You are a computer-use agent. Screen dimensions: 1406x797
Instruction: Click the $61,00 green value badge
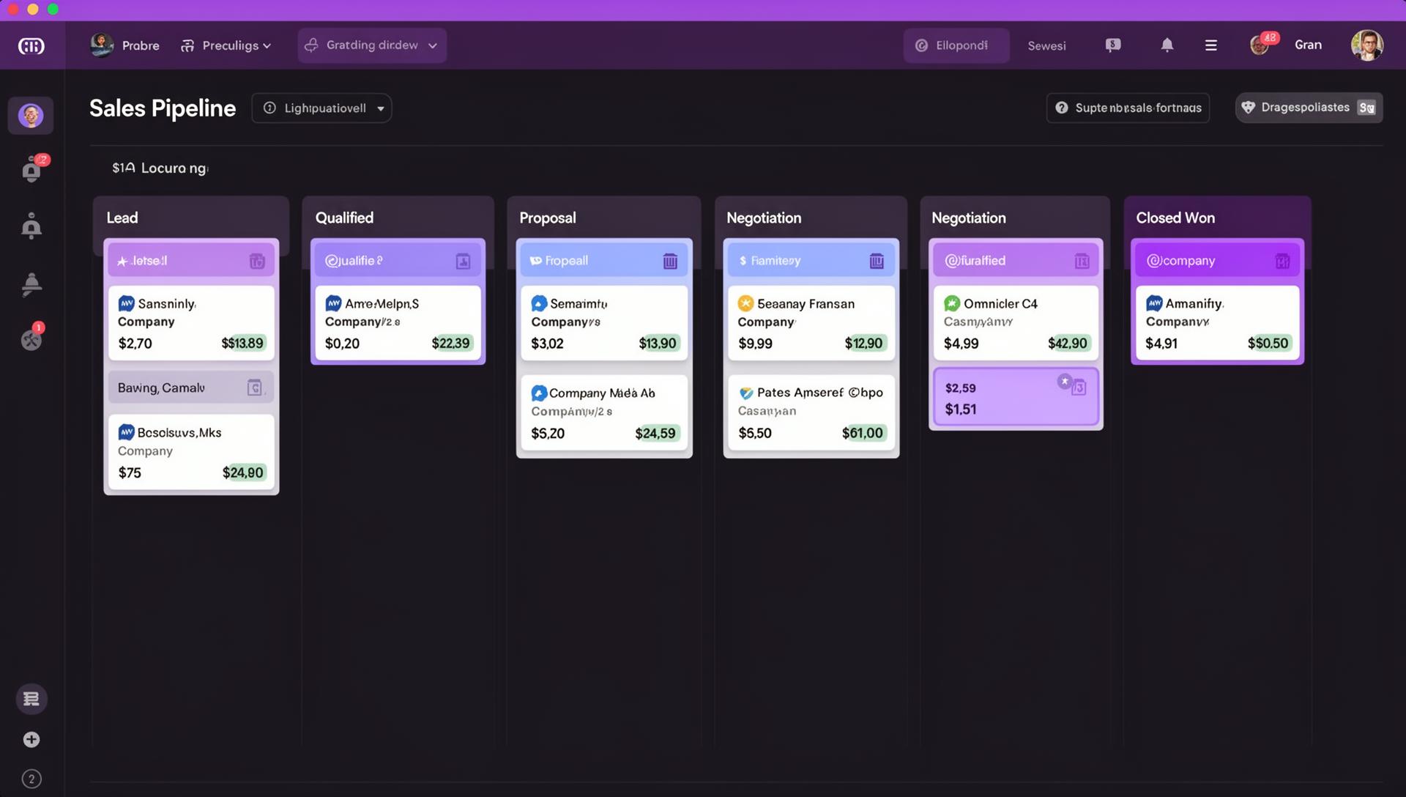pyautogui.click(x=863, y=433)
